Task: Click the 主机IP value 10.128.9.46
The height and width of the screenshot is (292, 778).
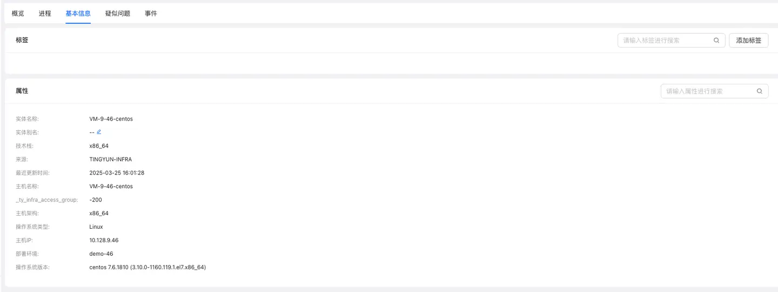Action: (x=104, y=240)
